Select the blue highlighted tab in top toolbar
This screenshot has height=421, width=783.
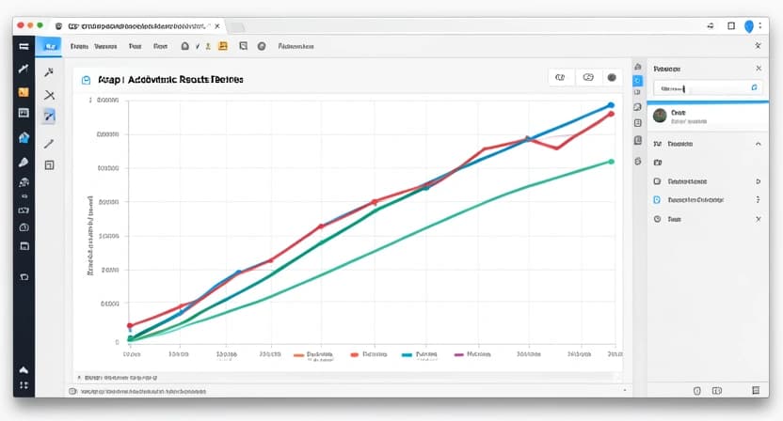(51, 45)
